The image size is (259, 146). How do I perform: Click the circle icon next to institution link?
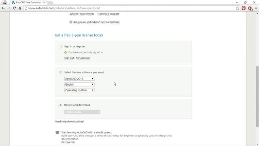coord(71,22)
